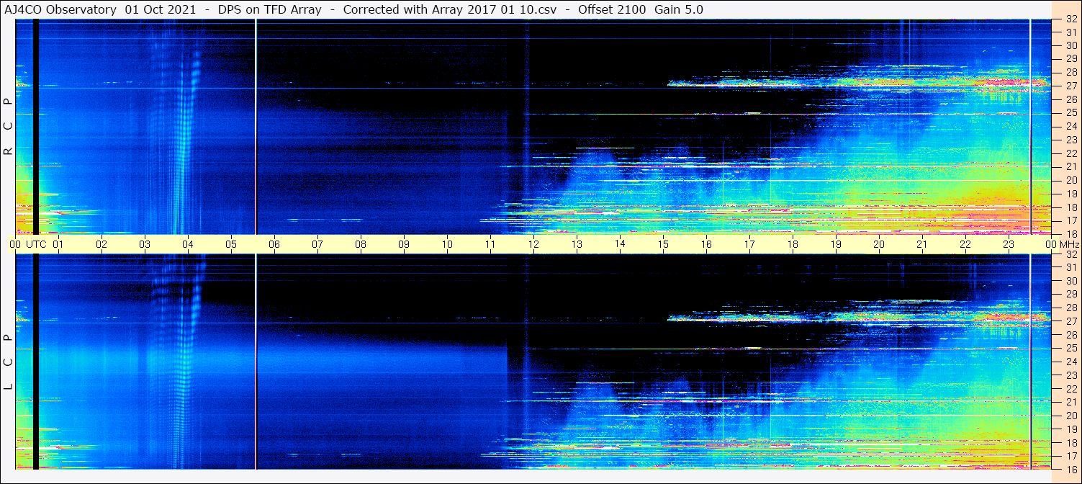1082x484 pixels.
Task: Select the 22 hour tick on the time axis
Action: [965, 244]
